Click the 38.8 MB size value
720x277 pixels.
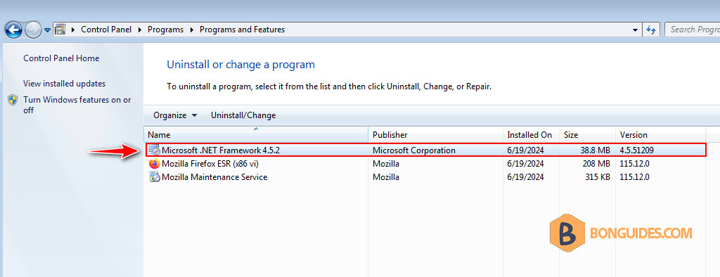point(595,150)
